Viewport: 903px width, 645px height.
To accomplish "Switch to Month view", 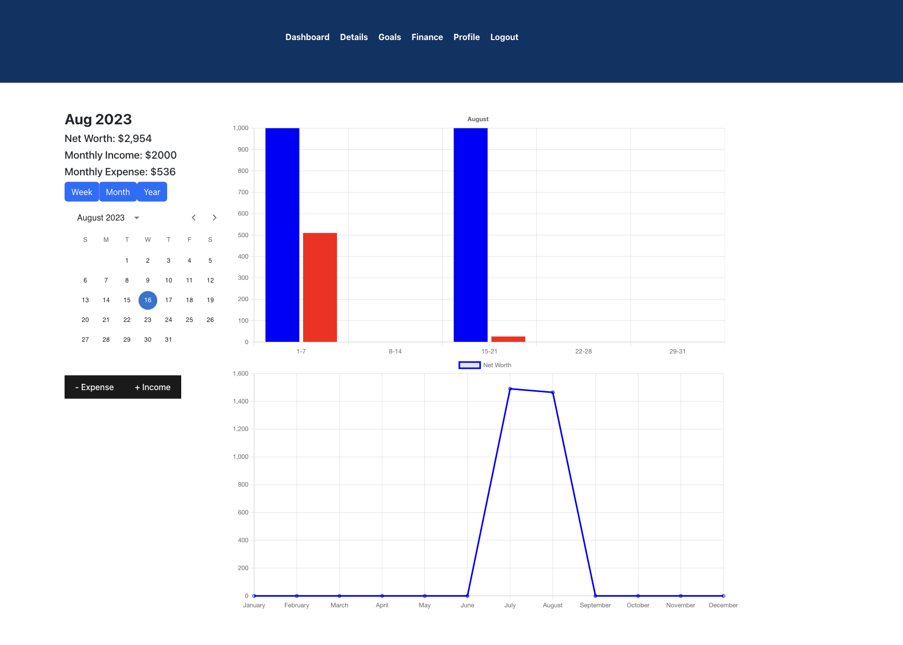I will coord(118,192).
